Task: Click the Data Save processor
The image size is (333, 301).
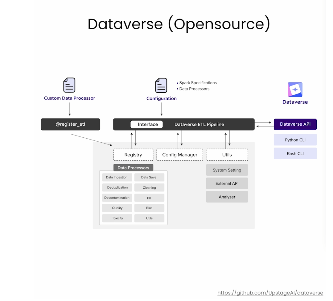Action: point(149,177)
